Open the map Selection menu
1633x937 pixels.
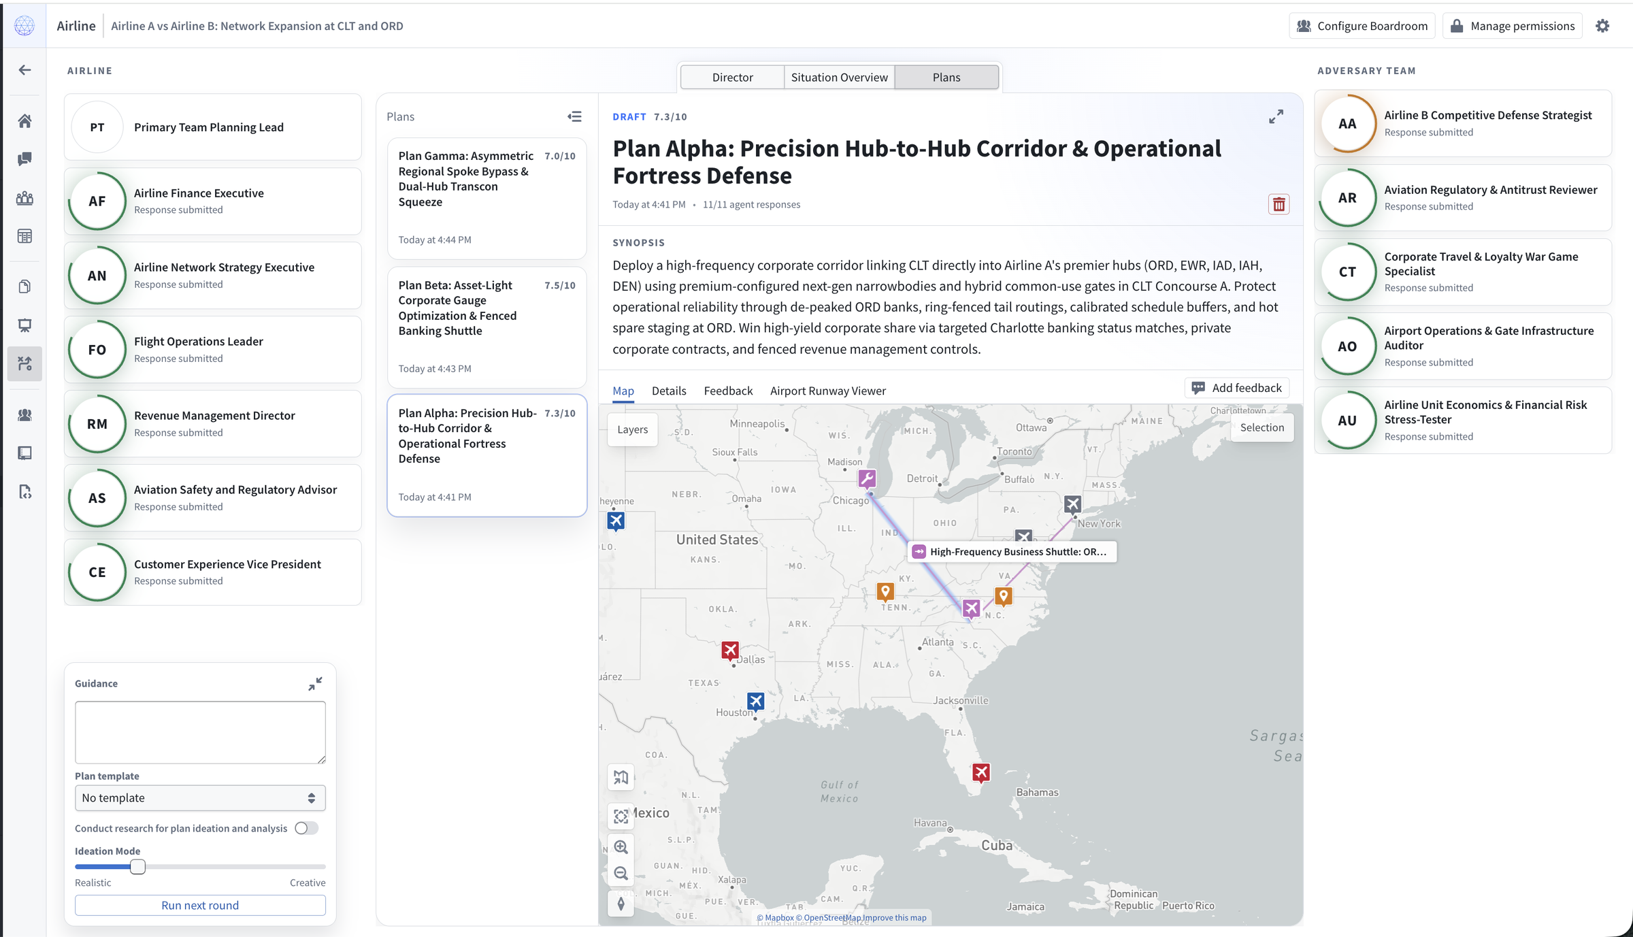[1261, 427]
